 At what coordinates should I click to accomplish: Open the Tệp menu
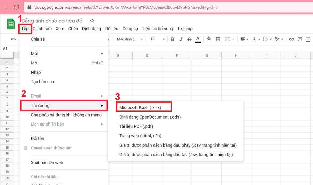pyautogui.click(x=25, y=29)
